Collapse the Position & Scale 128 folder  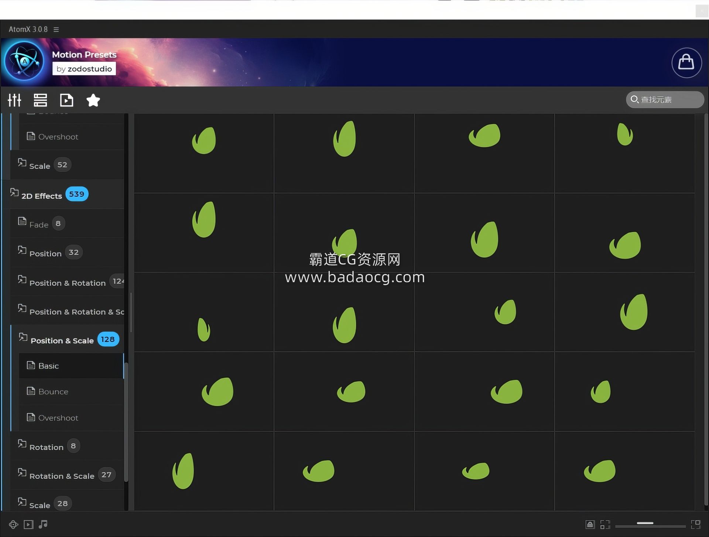(x=68, y=339)
